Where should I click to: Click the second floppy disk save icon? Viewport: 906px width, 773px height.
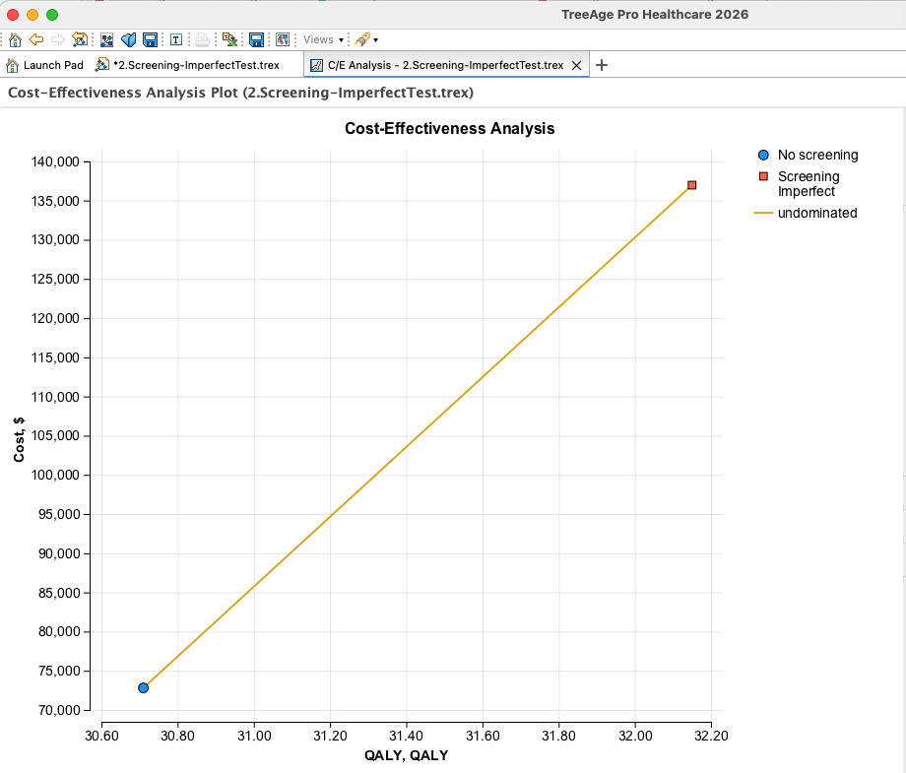coord(257,39)
